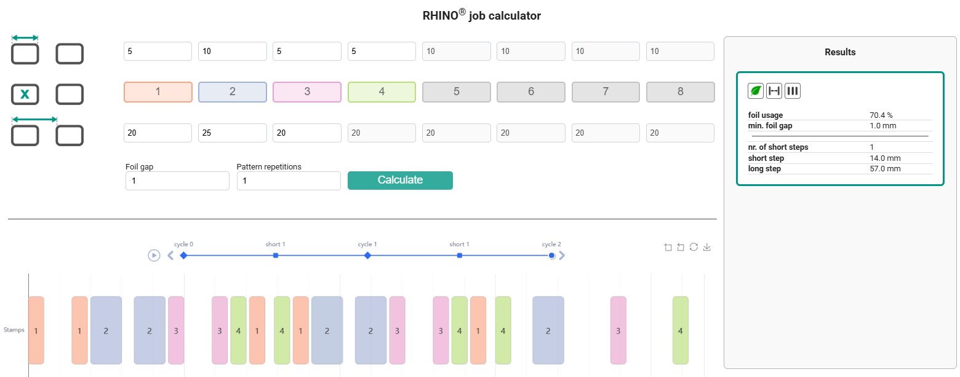Click the Calculate button
Viewport: 960px width, 377px height.
pyautogui.click(x=400, y=181)
